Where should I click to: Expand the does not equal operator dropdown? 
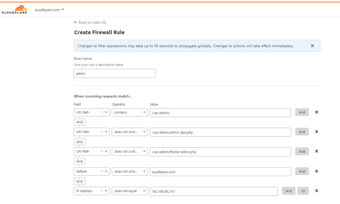click(x=130, y=191)
